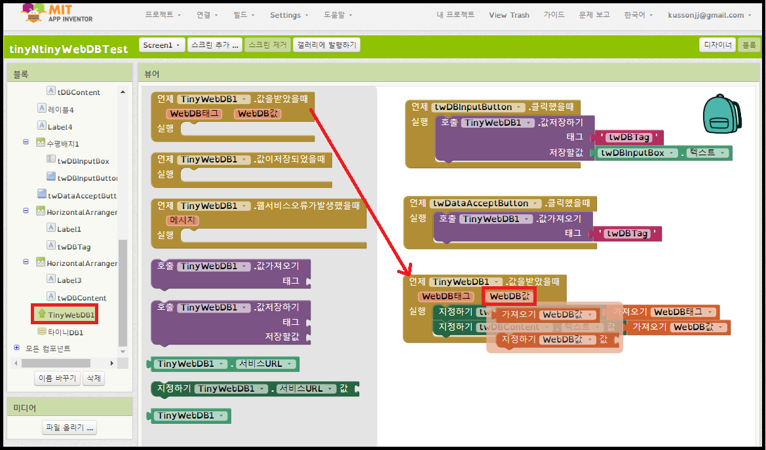Image resolution: width=766 pixels, height=450 pixels.
Task: Go to 내 프로젝트
Action: pos(455,15)
